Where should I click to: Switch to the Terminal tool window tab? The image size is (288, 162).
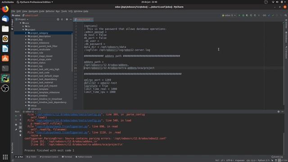[67, 157]
